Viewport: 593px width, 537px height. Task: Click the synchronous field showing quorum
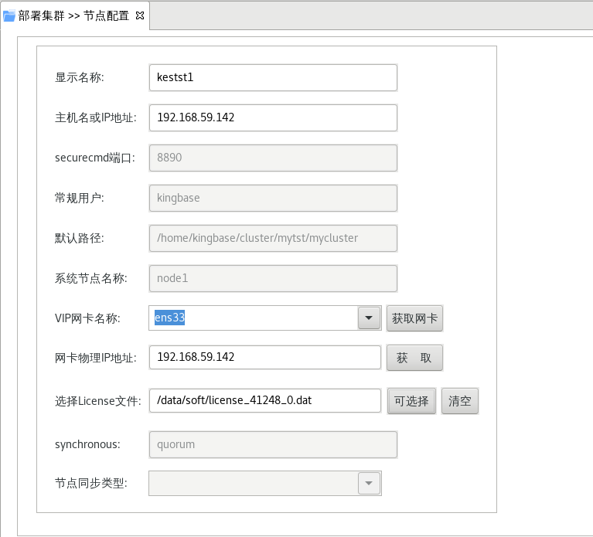tap(272, 444)
